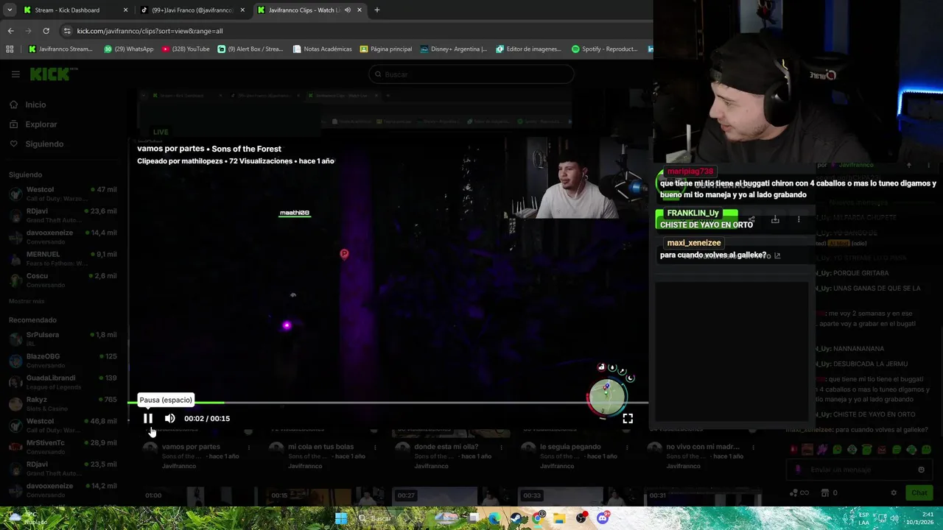This screenshot has height=530, width=943.
Task: Open Steam from the taskbar
Action: [516, 518]
